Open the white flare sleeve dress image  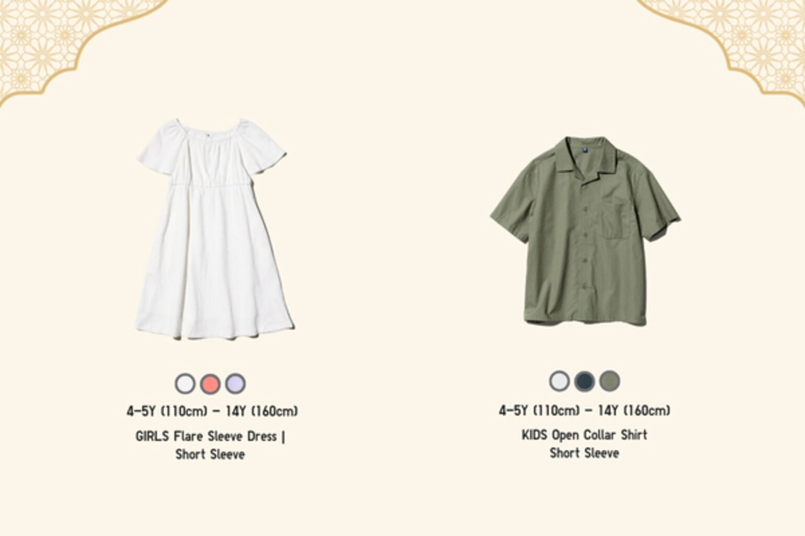(213, 229)
